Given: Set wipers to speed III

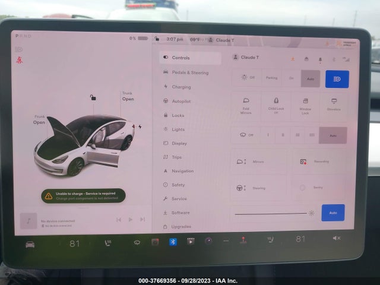Looking at the screenshot, I should (x=297, y=135).
